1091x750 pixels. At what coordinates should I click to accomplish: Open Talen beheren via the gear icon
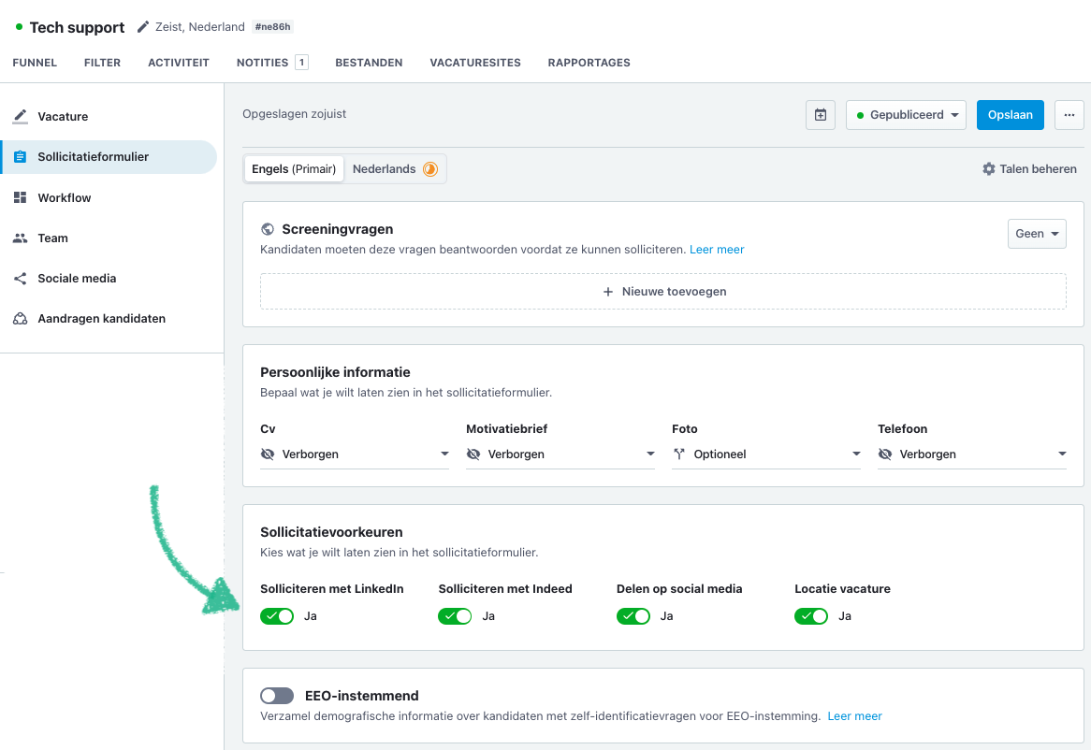coord(990,168)
